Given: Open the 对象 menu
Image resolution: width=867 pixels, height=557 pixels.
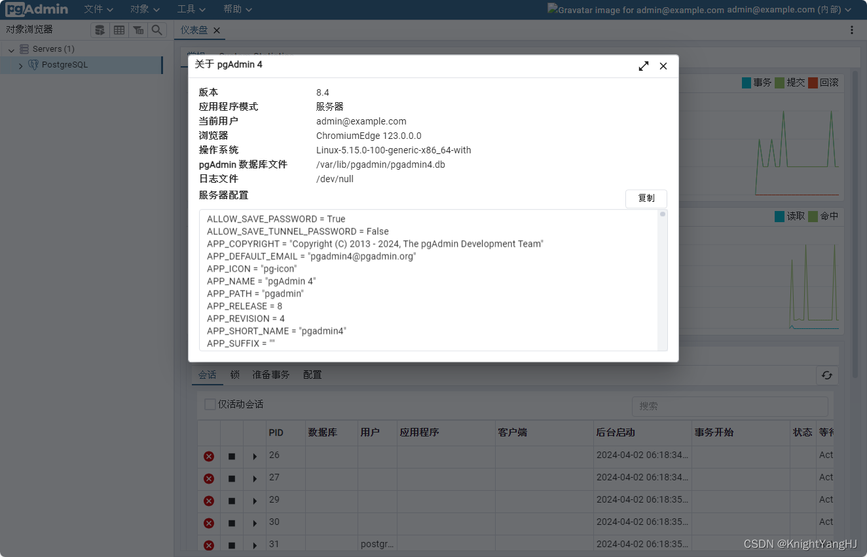Looking at the screenshot, I should pyautogui.click(x=145, y=9).
